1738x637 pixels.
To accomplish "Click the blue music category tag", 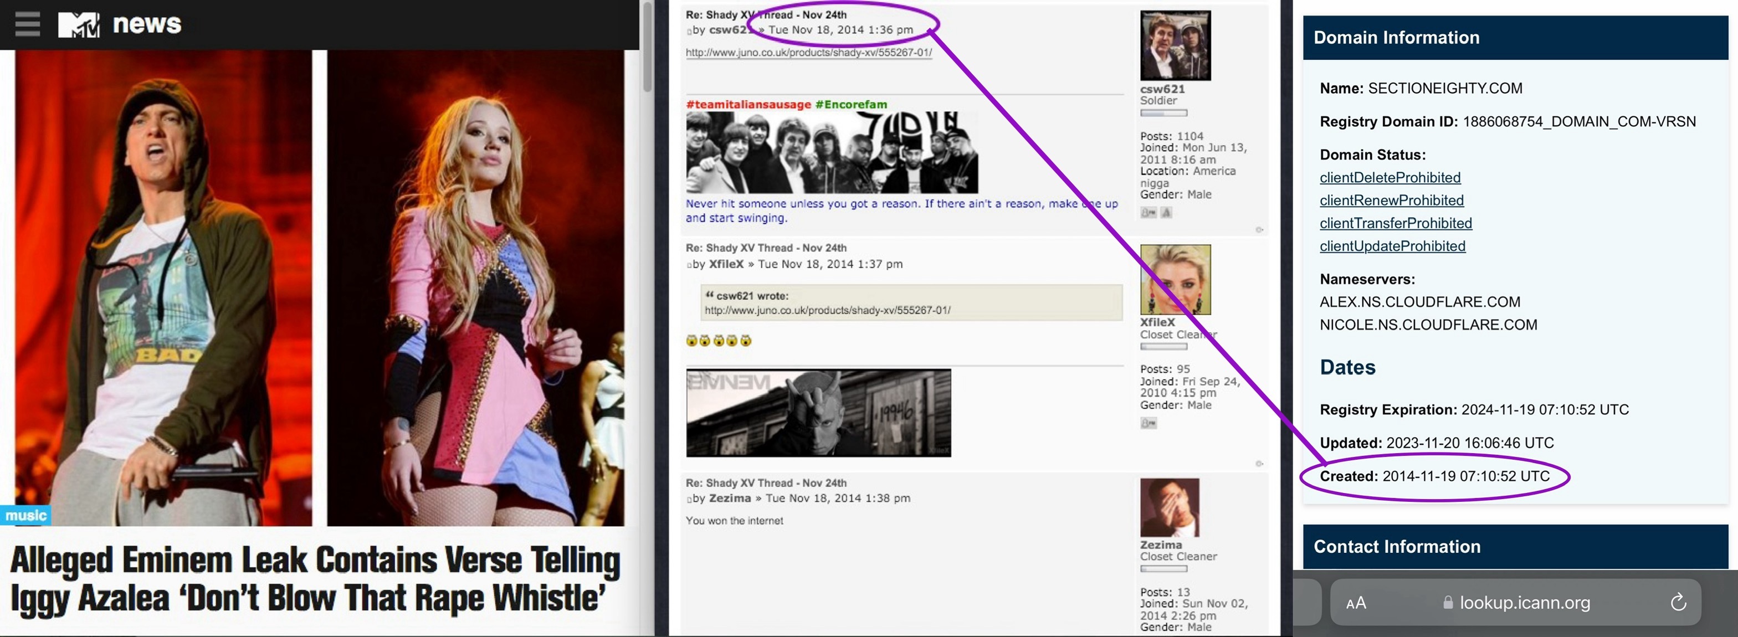I will (25, 516).
